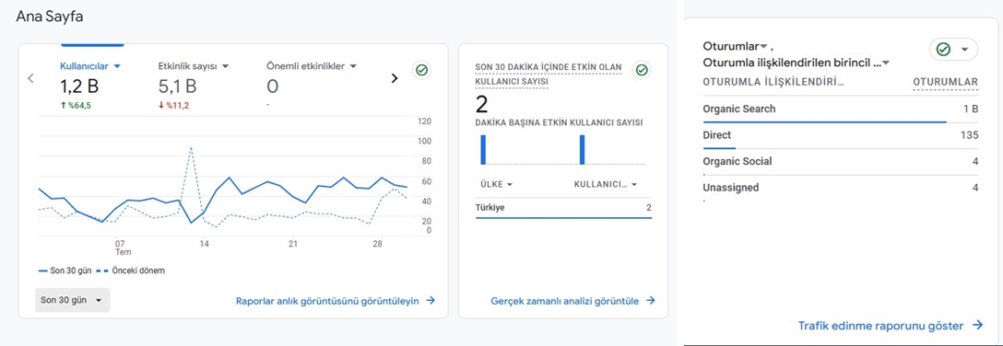Click the Ana Sayfa page title
Viewport: 1003px width, 346px height.
(49, 17)
